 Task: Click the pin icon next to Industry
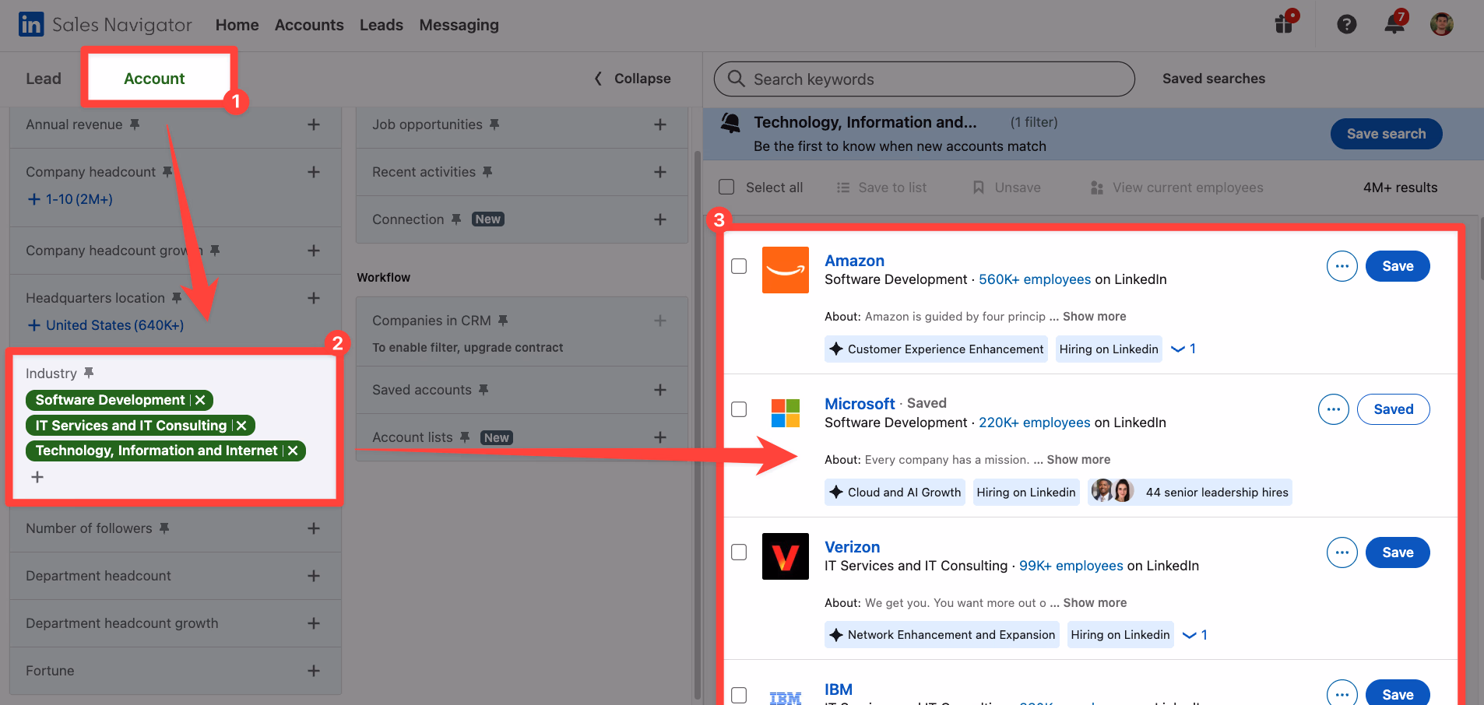pos(89,374)
